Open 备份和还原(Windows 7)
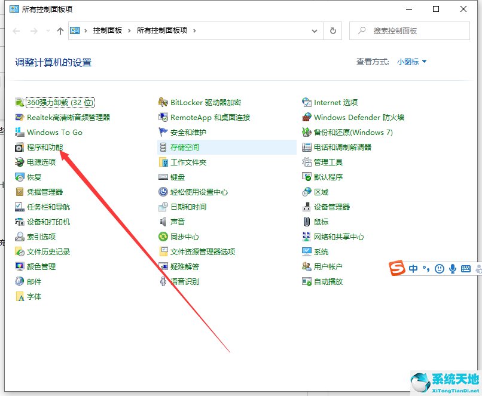482x396 pixels. [353, 132]
